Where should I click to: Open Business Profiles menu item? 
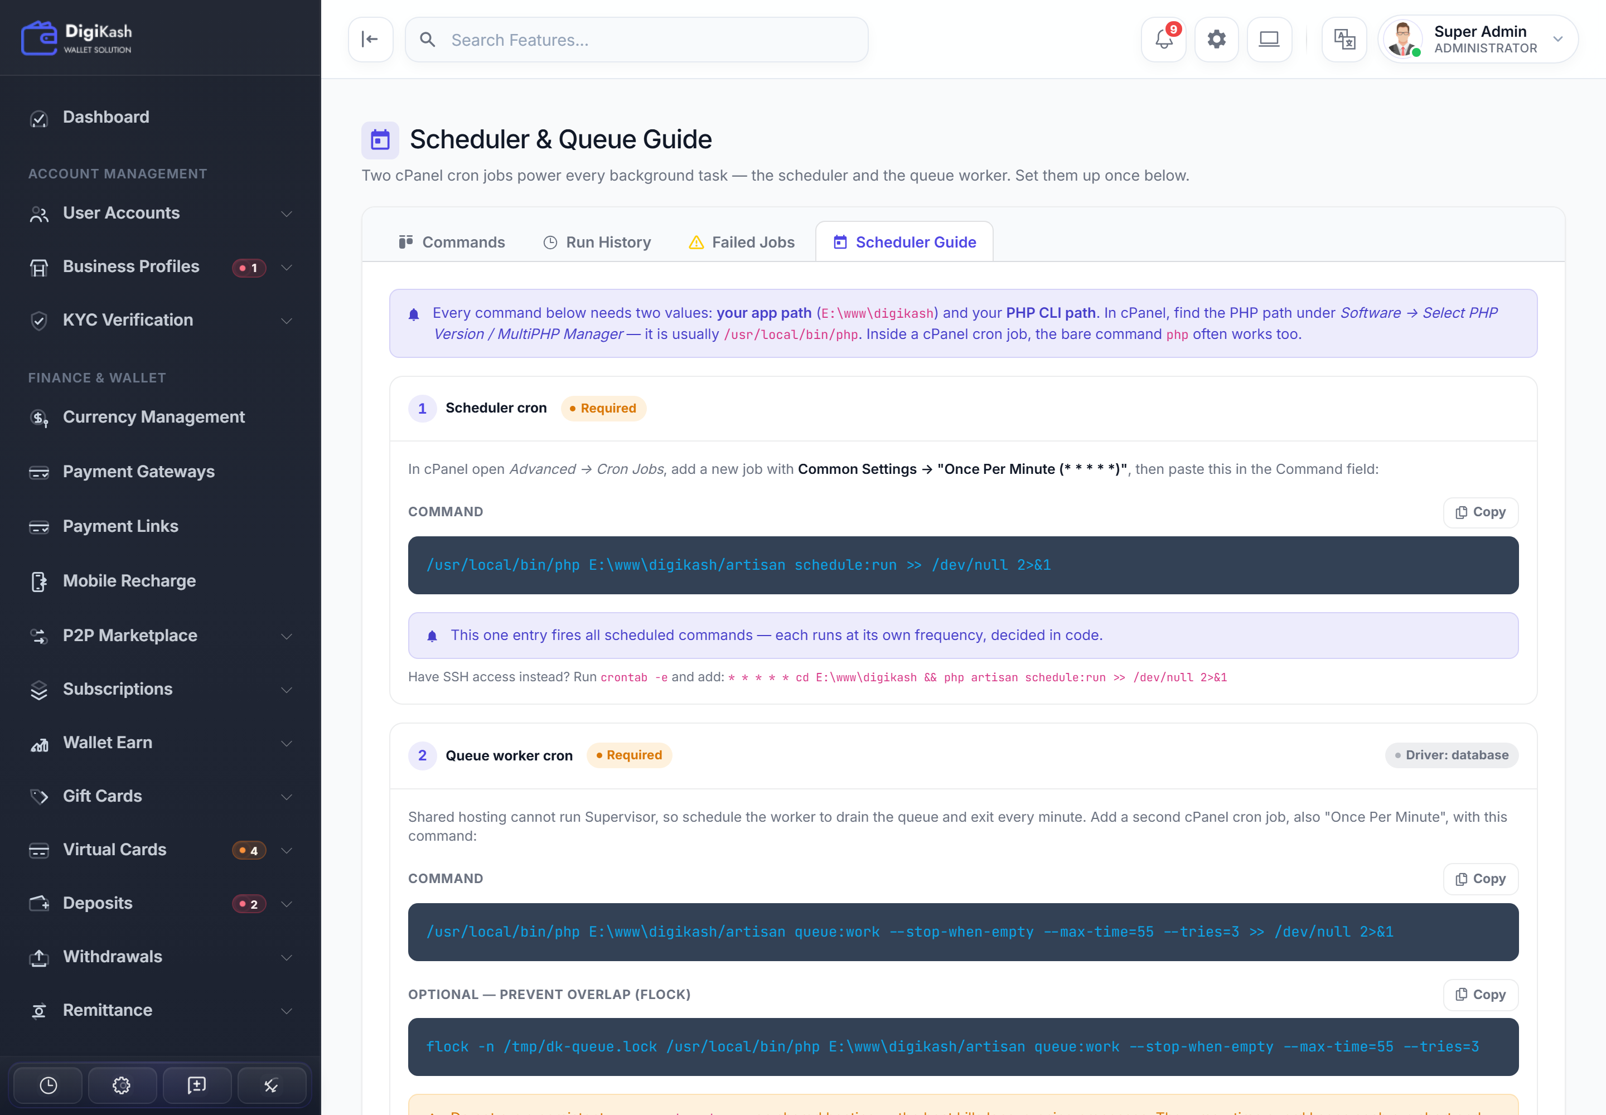pyautogui.click(x=132, y=267)
